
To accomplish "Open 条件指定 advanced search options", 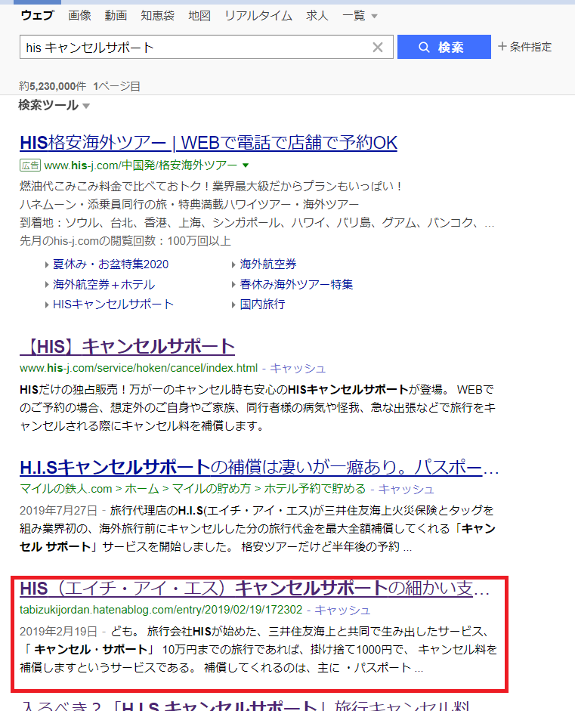I will [524, 47].
